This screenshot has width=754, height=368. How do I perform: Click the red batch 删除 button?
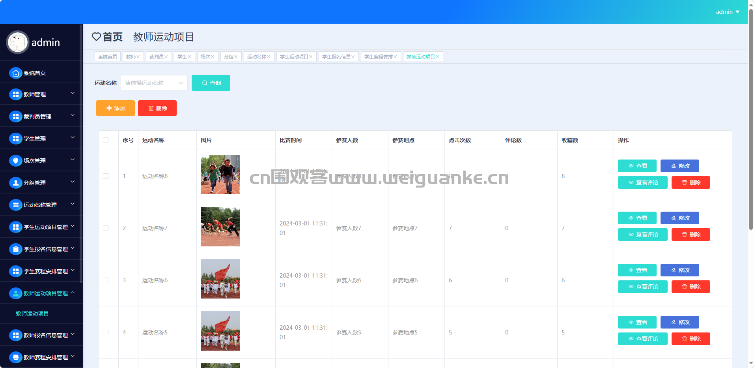click(157, 108)
